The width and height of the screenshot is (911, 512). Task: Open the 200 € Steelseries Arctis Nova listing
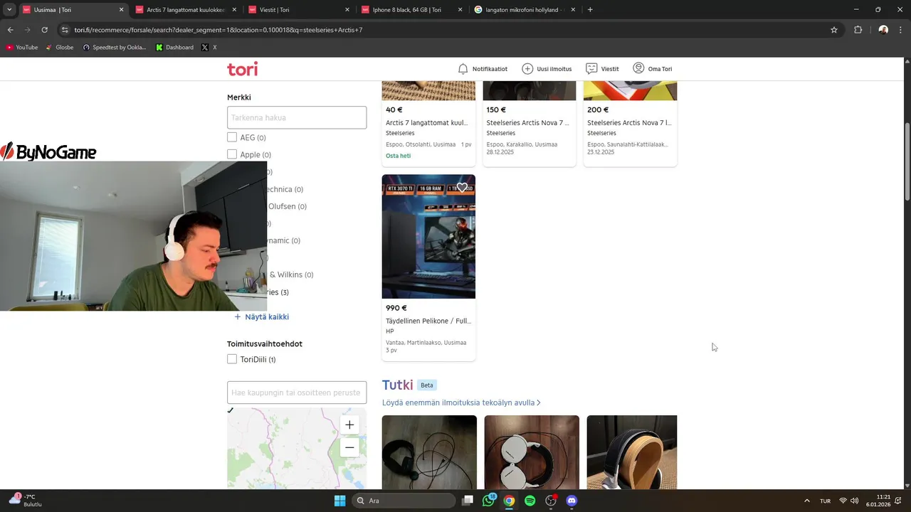(629, 123)
